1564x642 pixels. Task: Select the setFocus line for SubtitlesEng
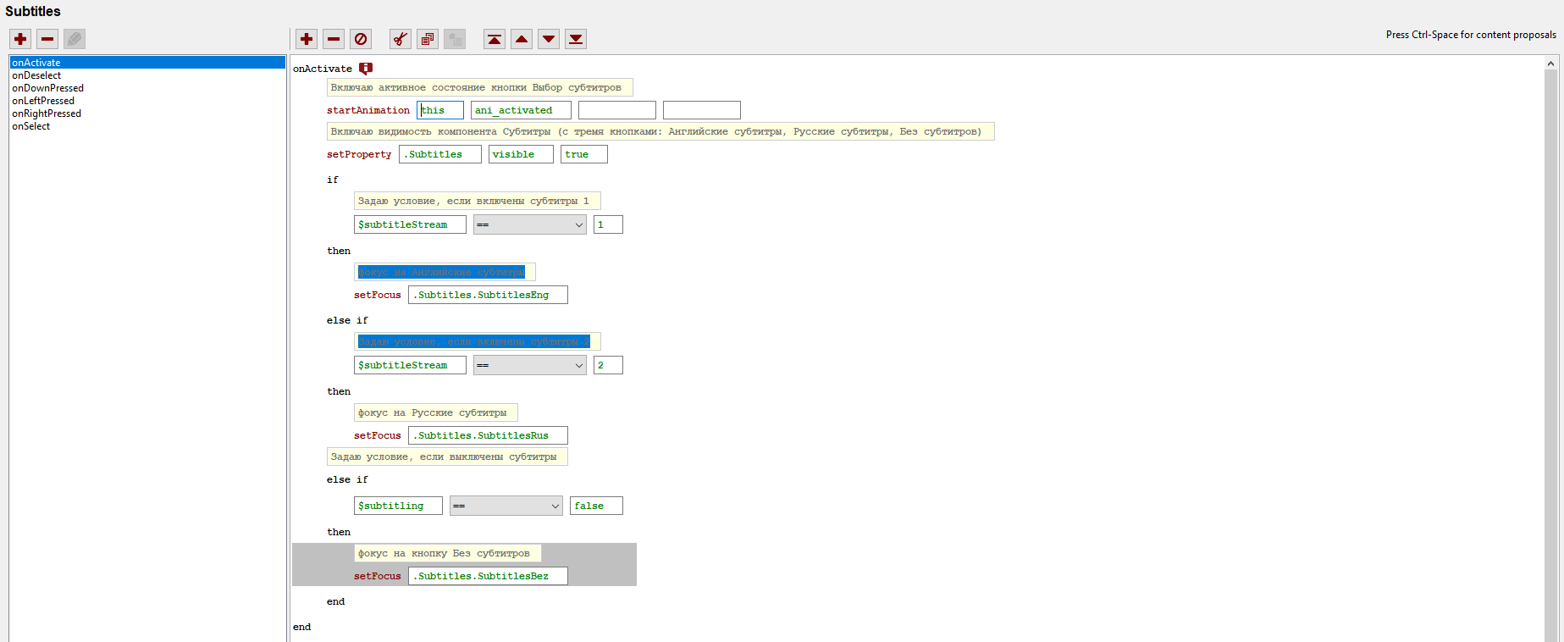[x=378, y=295]
